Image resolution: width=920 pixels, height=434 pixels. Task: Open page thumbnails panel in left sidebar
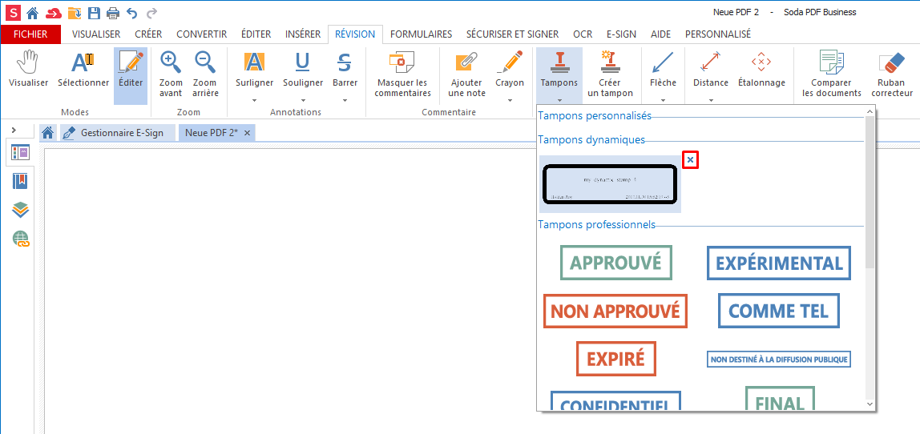click(21, 154)
